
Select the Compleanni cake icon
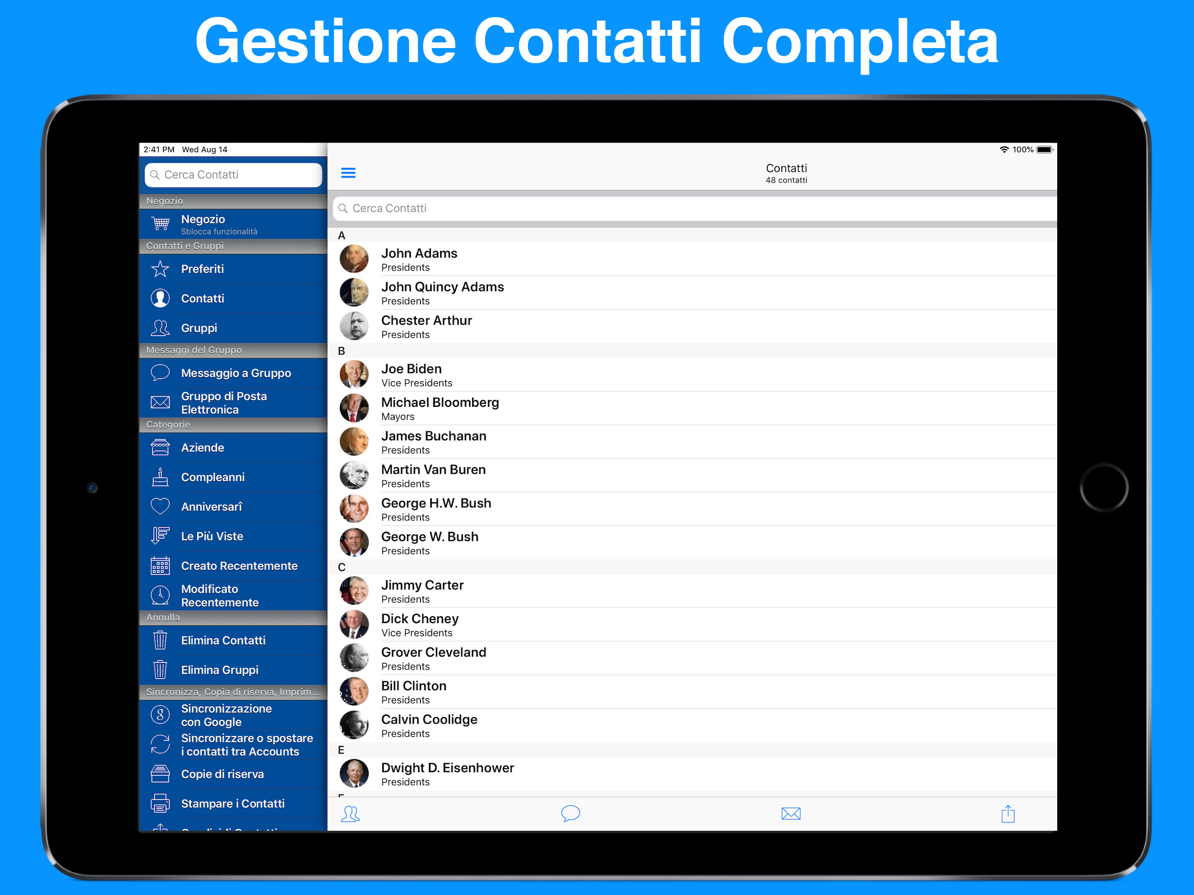tap(160, 477)
